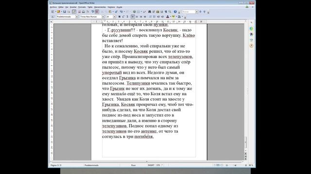Open the Tabla menu
The image size is (311, 174).
(90, 7)
